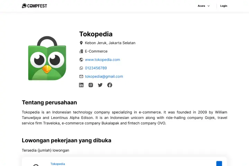Viewport: 249px width, 166px height.
Task: Click the globe website icon
Action: tap(81, 59)
